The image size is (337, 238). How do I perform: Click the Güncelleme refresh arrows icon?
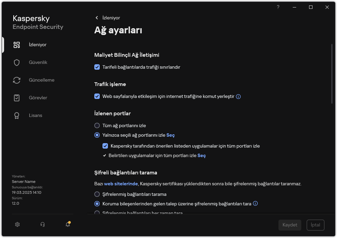(x=17, y=80)
